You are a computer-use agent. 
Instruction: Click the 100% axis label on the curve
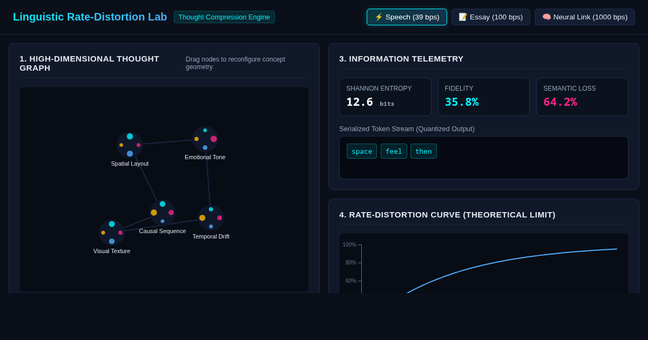349,245
